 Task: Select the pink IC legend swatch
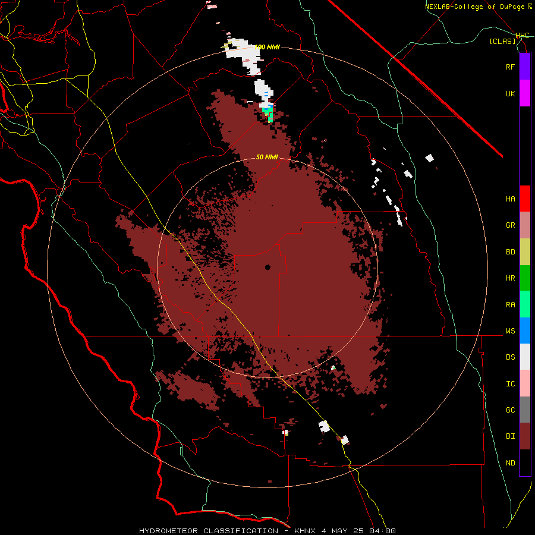525,383
